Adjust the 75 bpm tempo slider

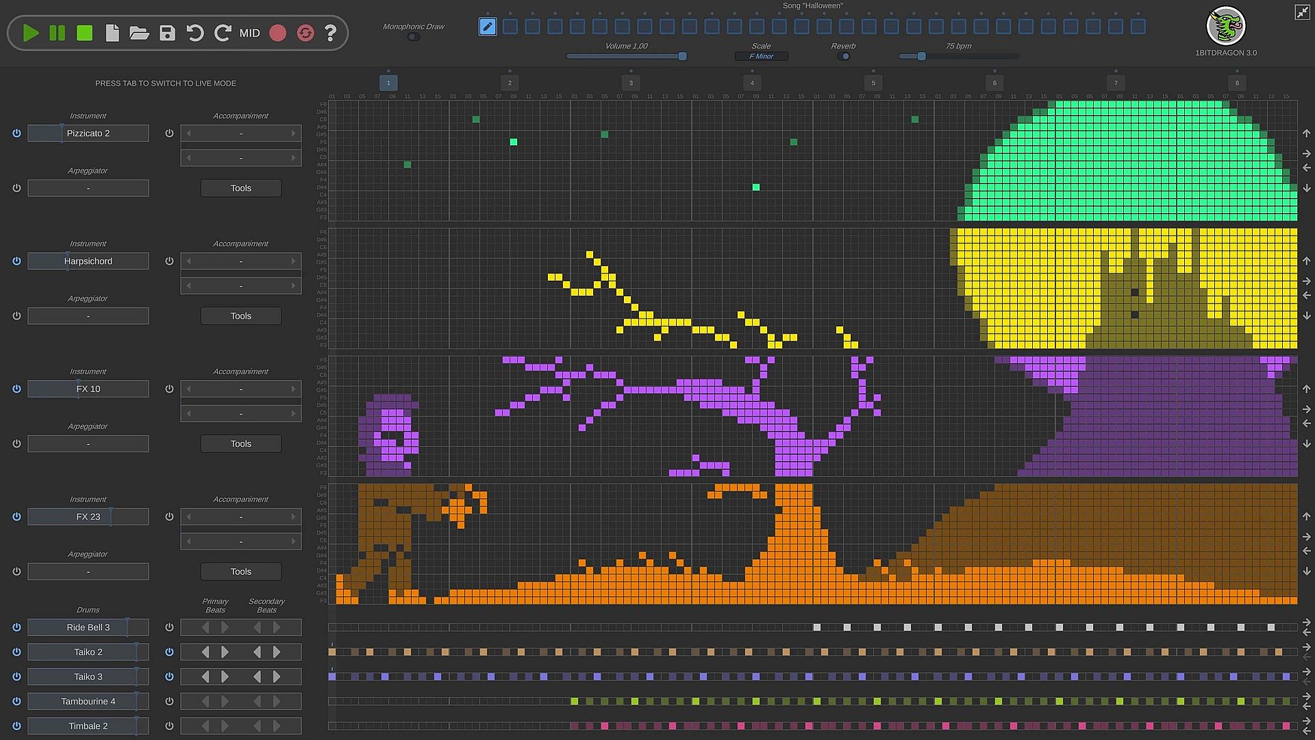922,56
